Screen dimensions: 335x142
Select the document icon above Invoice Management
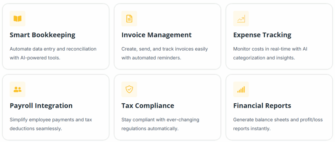pos(129,19)
